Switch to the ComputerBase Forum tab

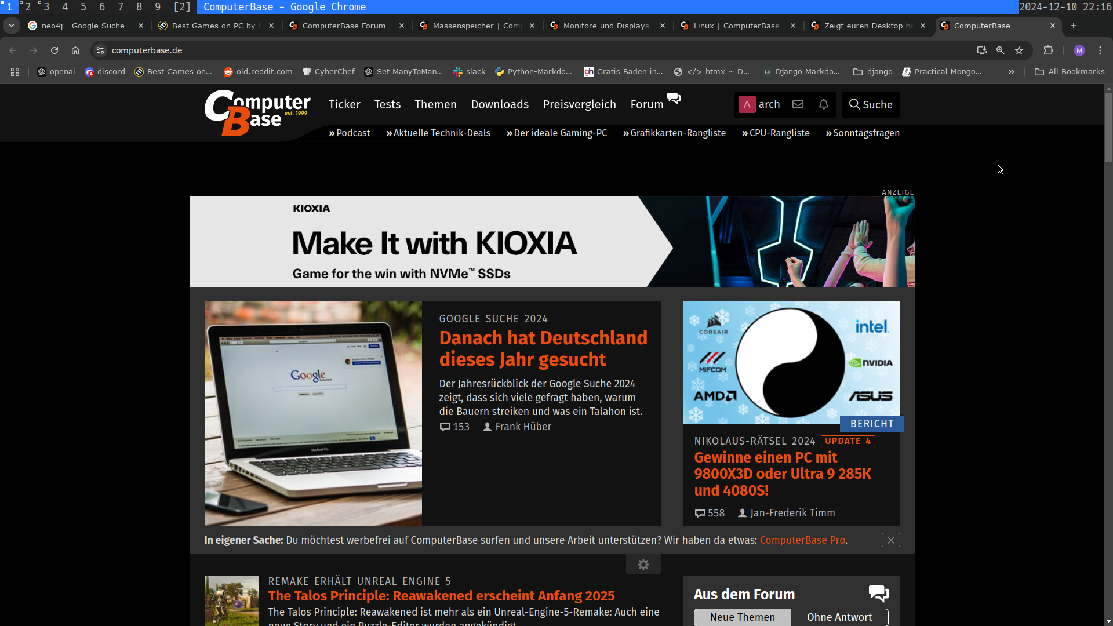point(343,26)
